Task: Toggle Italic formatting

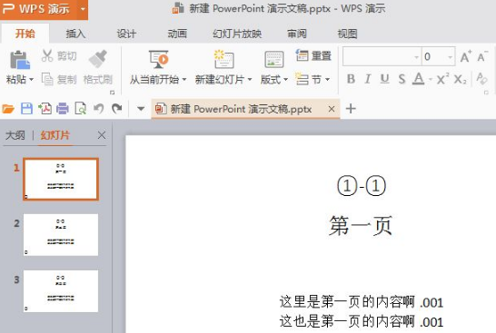Action: (x=368, y=79)
